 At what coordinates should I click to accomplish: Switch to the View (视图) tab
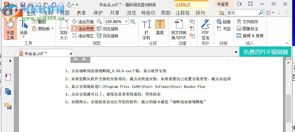click(x=65, y=13)
